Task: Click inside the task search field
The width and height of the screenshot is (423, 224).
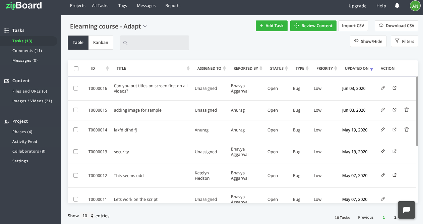Action: [x=154, y=43]
